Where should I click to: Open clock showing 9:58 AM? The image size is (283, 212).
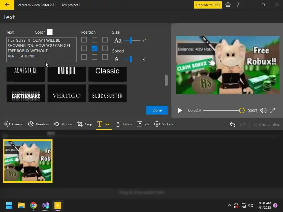point(264,205)
